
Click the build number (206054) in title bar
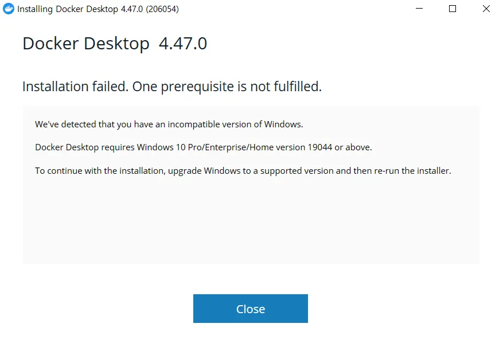coord(163,9)
